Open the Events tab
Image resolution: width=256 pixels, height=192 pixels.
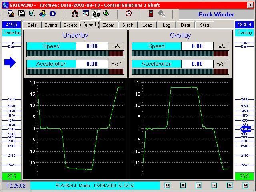click(51, 25)
